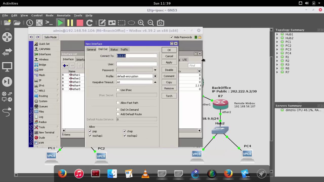Expand PC1 in Topology Summary
The height and width of the screenshot is (182, 324).
[277, 42]
